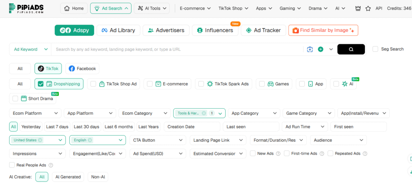The image size is (412, 186).
Task: Switch to the Ad Library tab
Action: (x=118, y=30)
